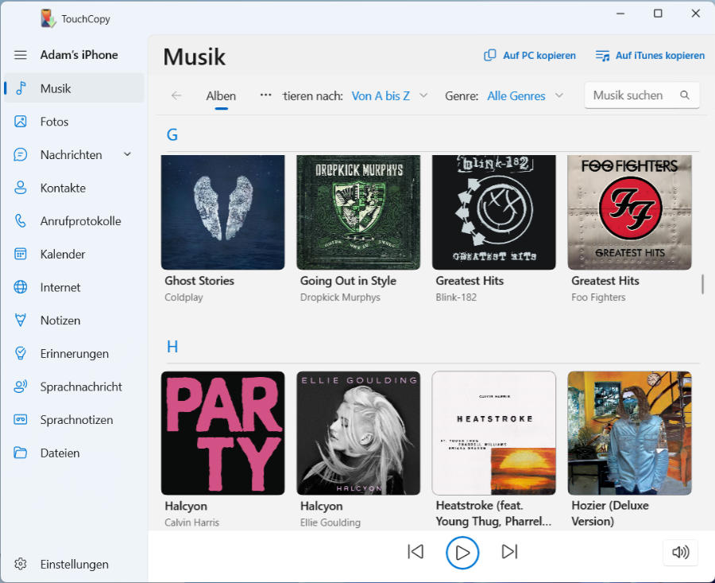Click the Dateien folder icon
This screenshot has width=715, height=583.
(x=21, y=453)
